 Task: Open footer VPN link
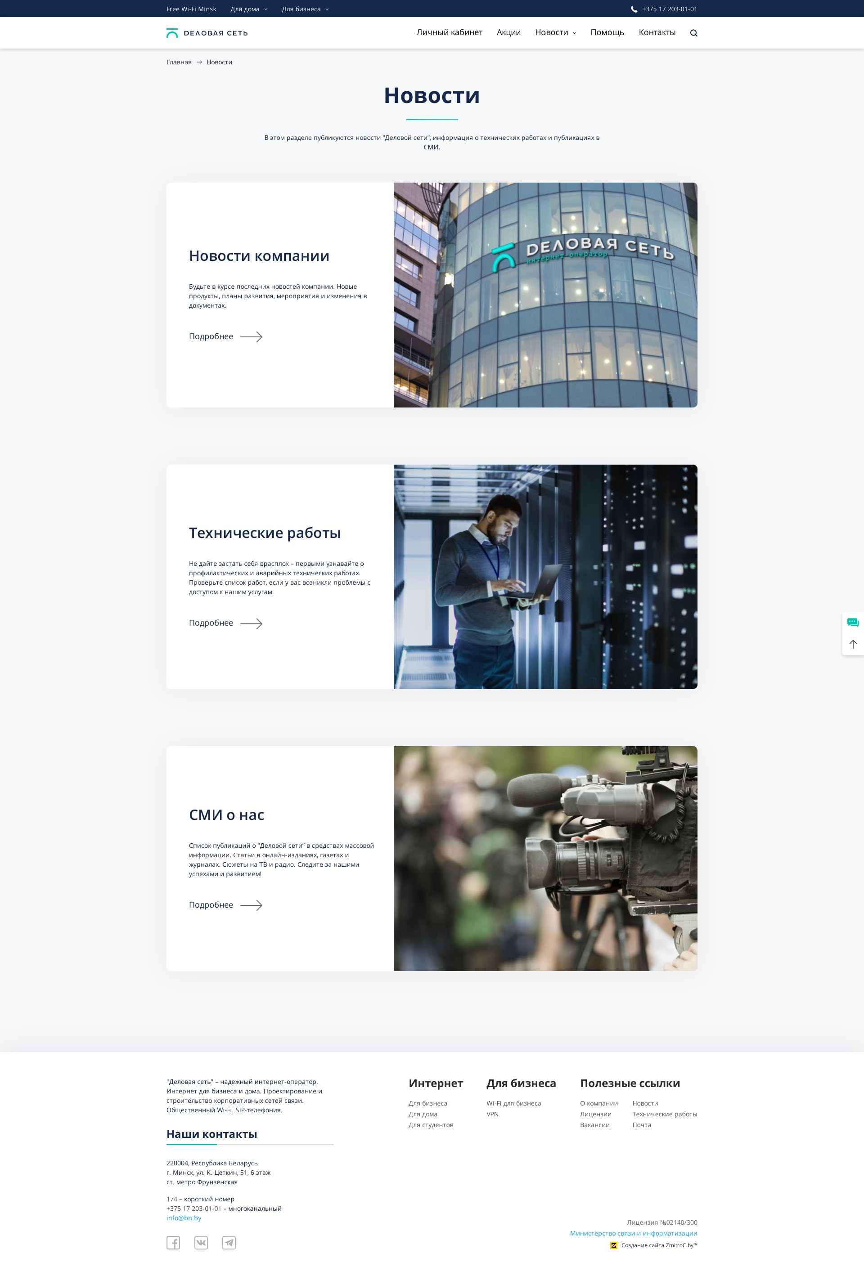point(493,1115)
